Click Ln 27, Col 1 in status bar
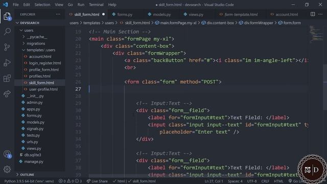This screenshot has height=184, width=327. [214, 181]
